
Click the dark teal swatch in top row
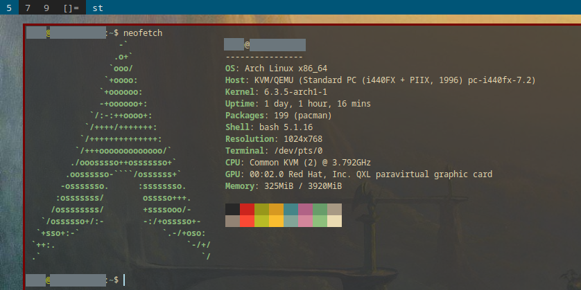point(291,209)
